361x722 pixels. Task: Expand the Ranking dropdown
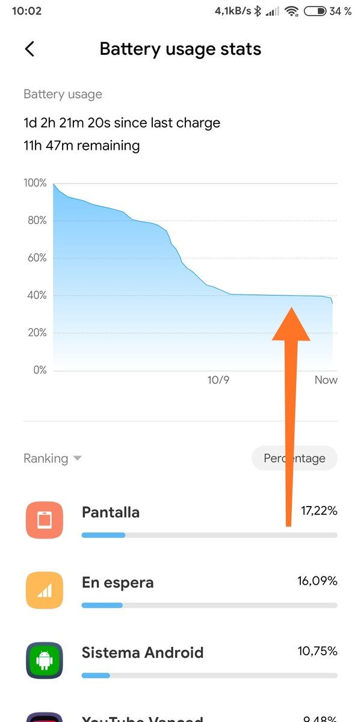52,458
